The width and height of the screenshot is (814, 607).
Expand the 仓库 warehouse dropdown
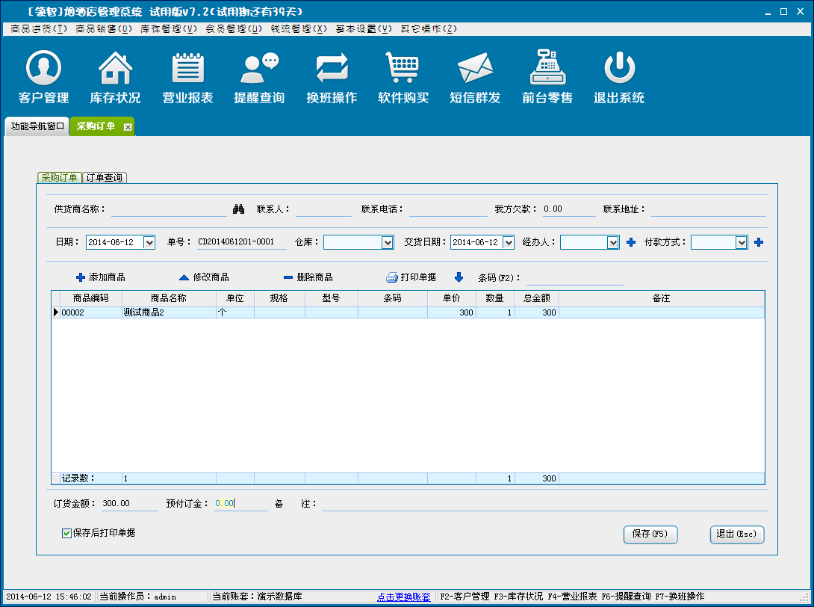[x=388, y=242]
